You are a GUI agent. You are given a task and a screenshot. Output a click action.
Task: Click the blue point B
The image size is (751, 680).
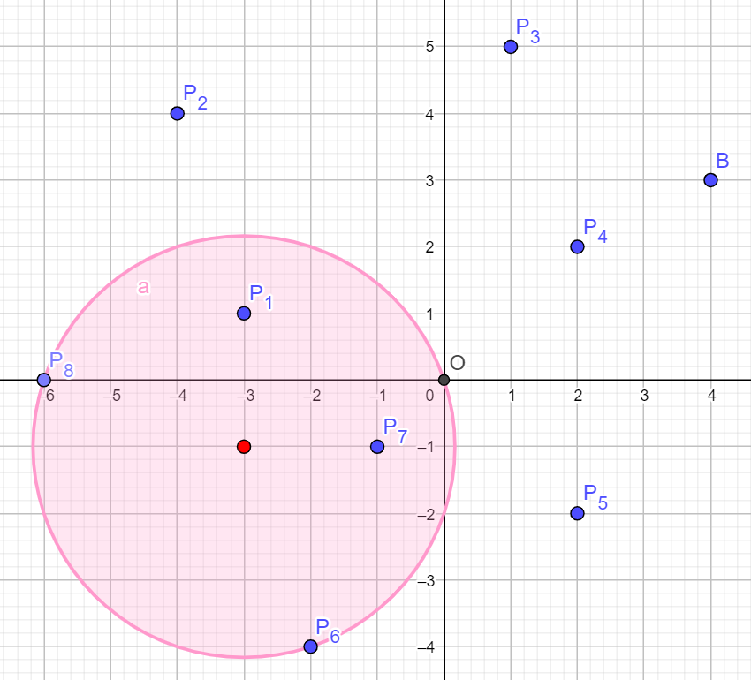(x=710, y=180)
